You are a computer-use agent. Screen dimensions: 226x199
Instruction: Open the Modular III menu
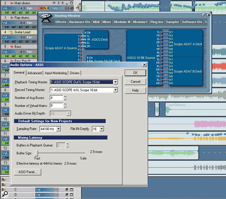pos(122,22)
